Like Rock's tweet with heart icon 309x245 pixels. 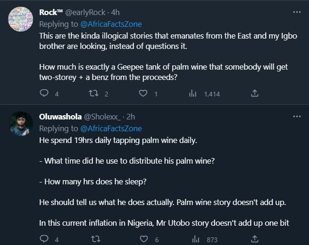[143, 94]
